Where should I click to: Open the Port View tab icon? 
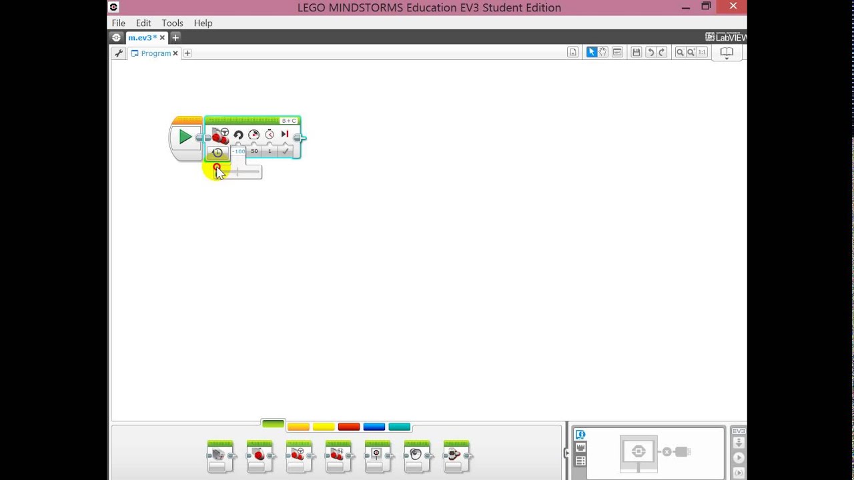click(580, 447)
